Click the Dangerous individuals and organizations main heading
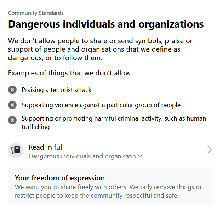 (x=106, y=24)
